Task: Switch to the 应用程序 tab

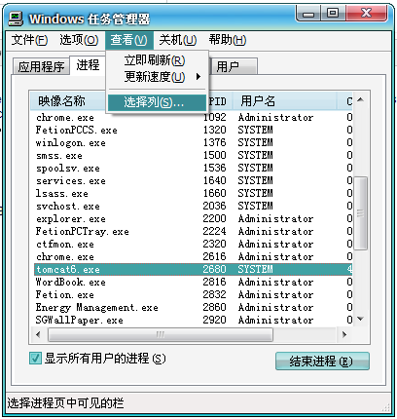Action: 41,67
